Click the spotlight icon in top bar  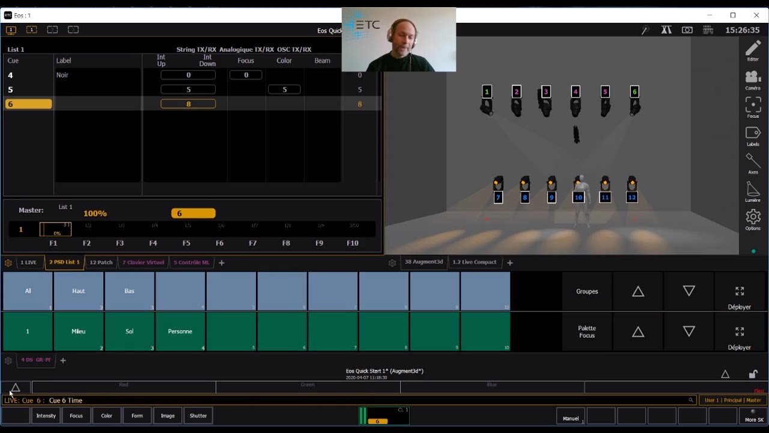tap(645, 30)
